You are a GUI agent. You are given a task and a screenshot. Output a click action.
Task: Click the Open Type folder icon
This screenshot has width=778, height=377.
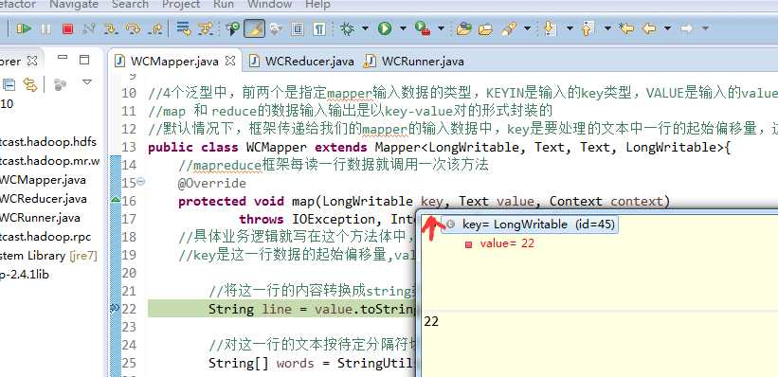[x=463, y=28]
